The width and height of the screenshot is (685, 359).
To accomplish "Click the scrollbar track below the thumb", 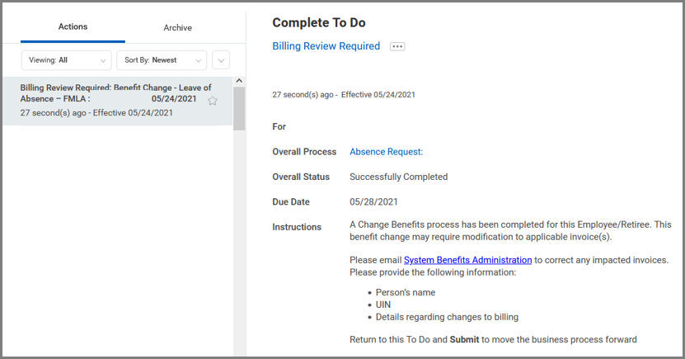I will 239,248.
